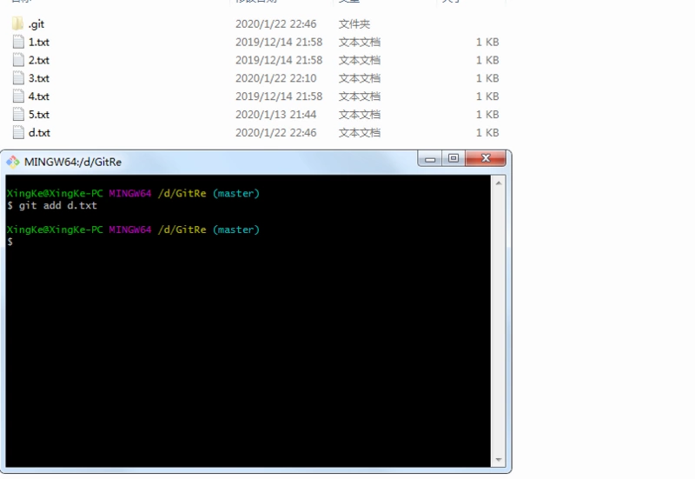695x479 pixels.
Task: Click the 2.txt file icon
Action: (x=18, y=60)
